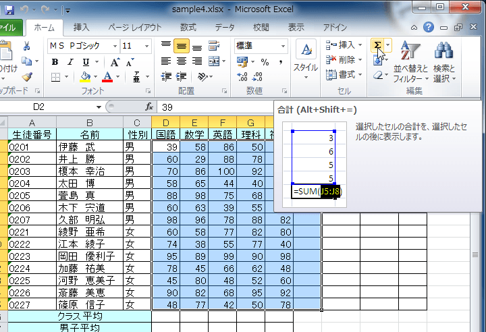
Task: Open the Styles gallery button
Action: 306,59
